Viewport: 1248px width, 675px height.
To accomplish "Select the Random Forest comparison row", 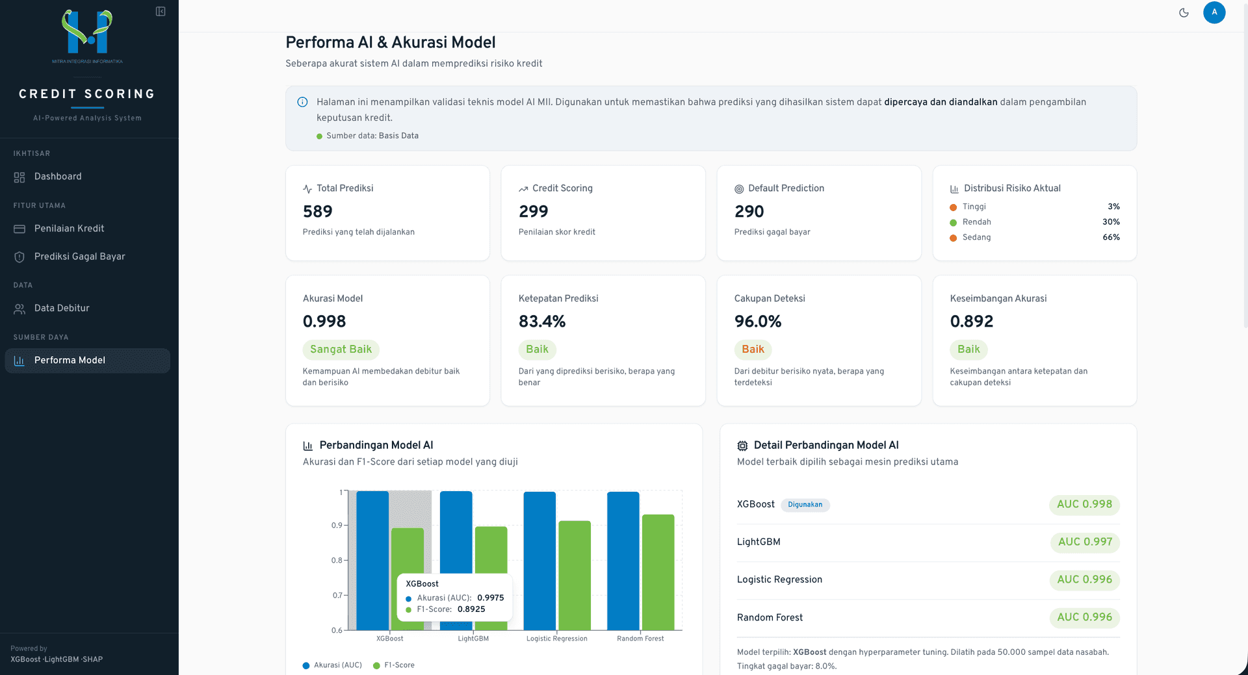I will [x=928, y=617].
